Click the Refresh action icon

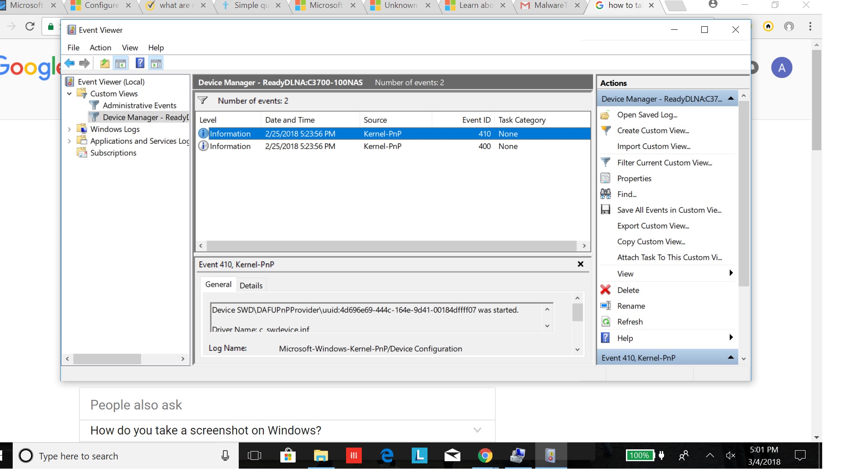[x=605, y=322]
